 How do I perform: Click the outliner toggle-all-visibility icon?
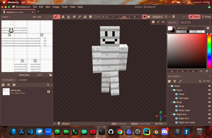click(175, 81)
